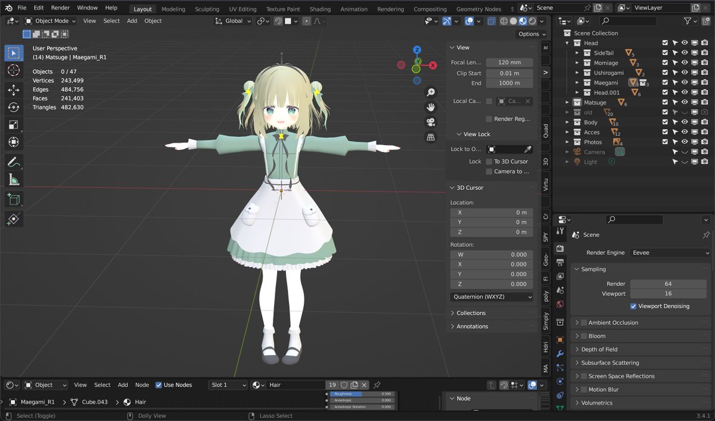
Task: Toggle Camera to View lock checkbox
Action: [x=489, y=171]
